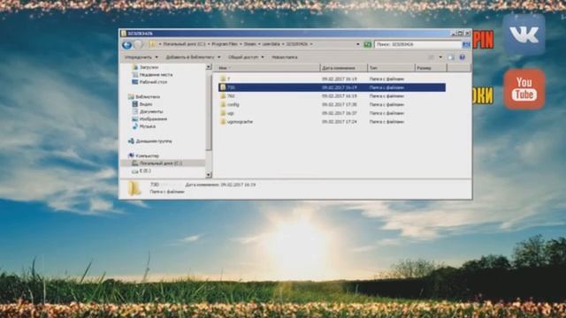This screenshot has width=566, height=318.
Task: Click the folder icon of folder 760
Action: pos(223,96)
